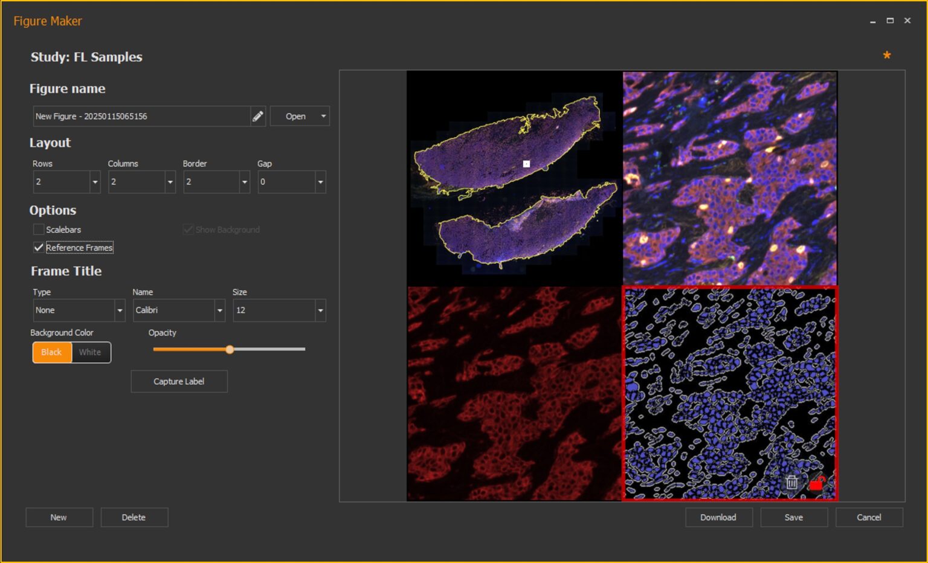Rename the figure using the pencil icon
This screenshot has width=928, height=563.
[257, 116]
